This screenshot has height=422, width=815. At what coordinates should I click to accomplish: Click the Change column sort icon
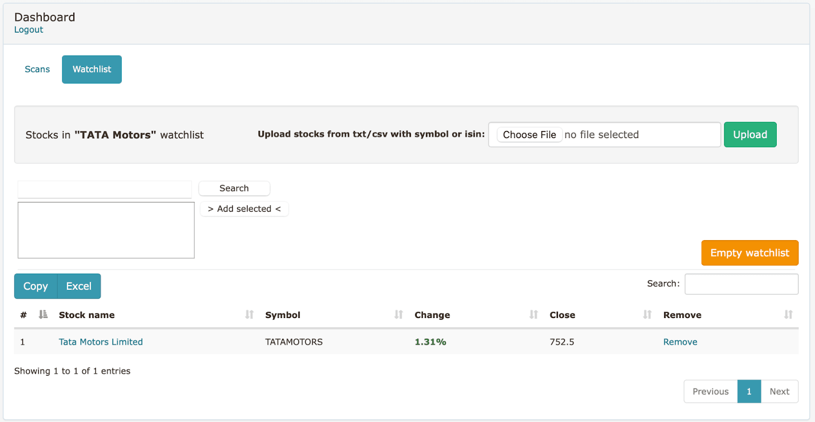click(533, 314)
